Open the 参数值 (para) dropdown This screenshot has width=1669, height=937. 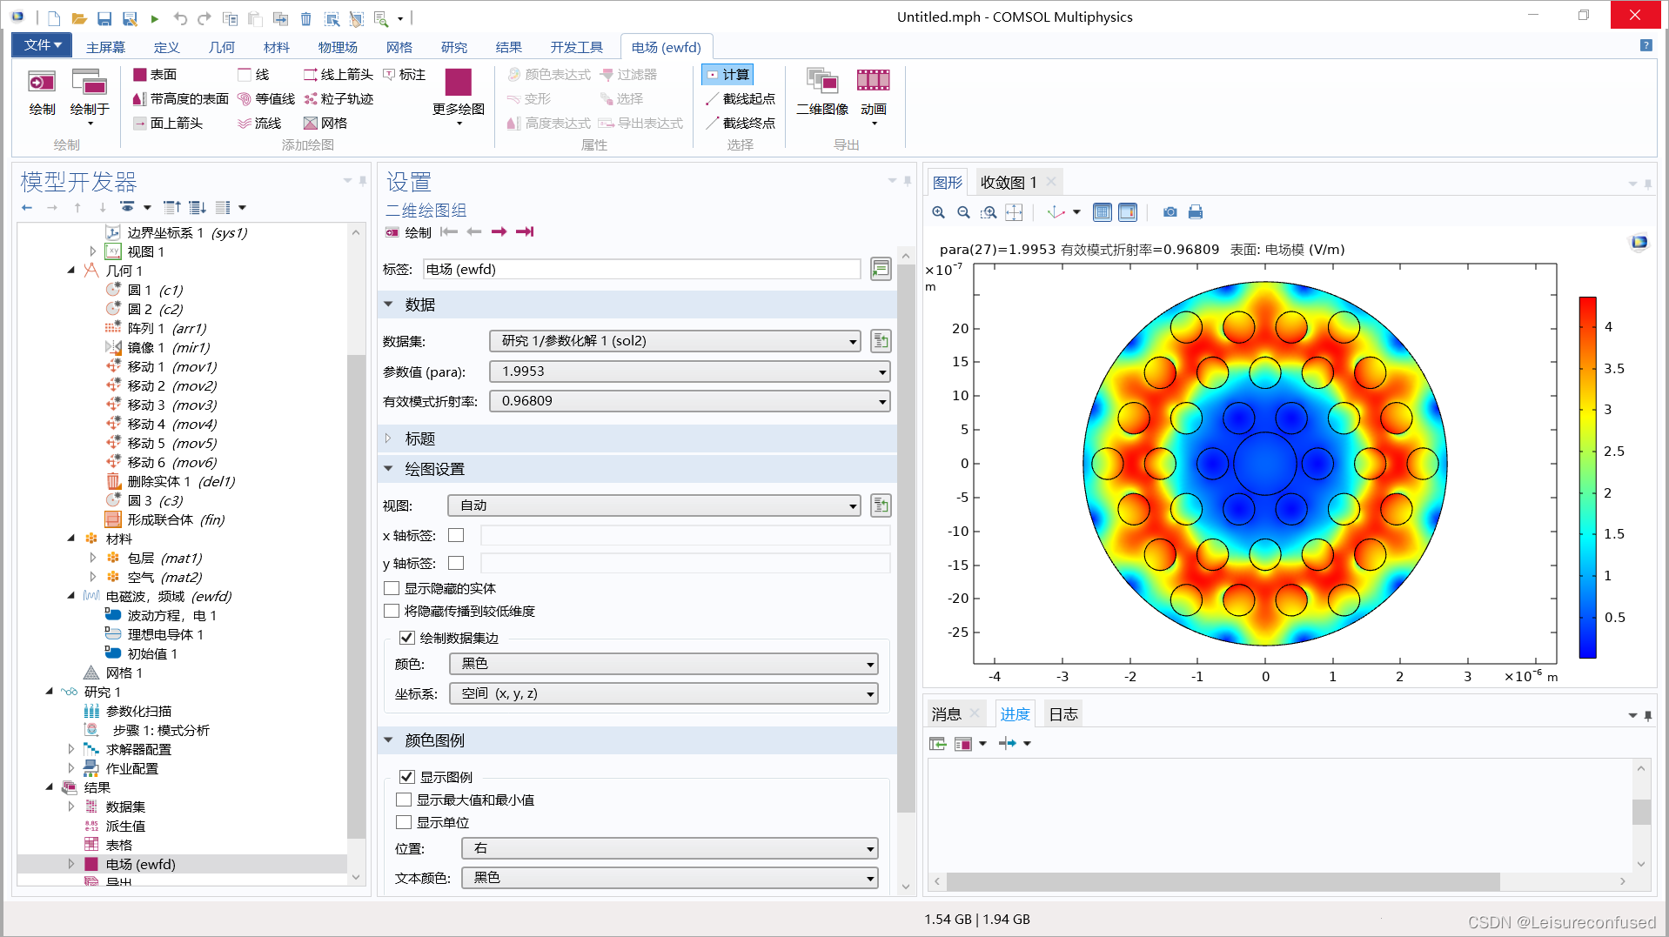coord(690,371)
